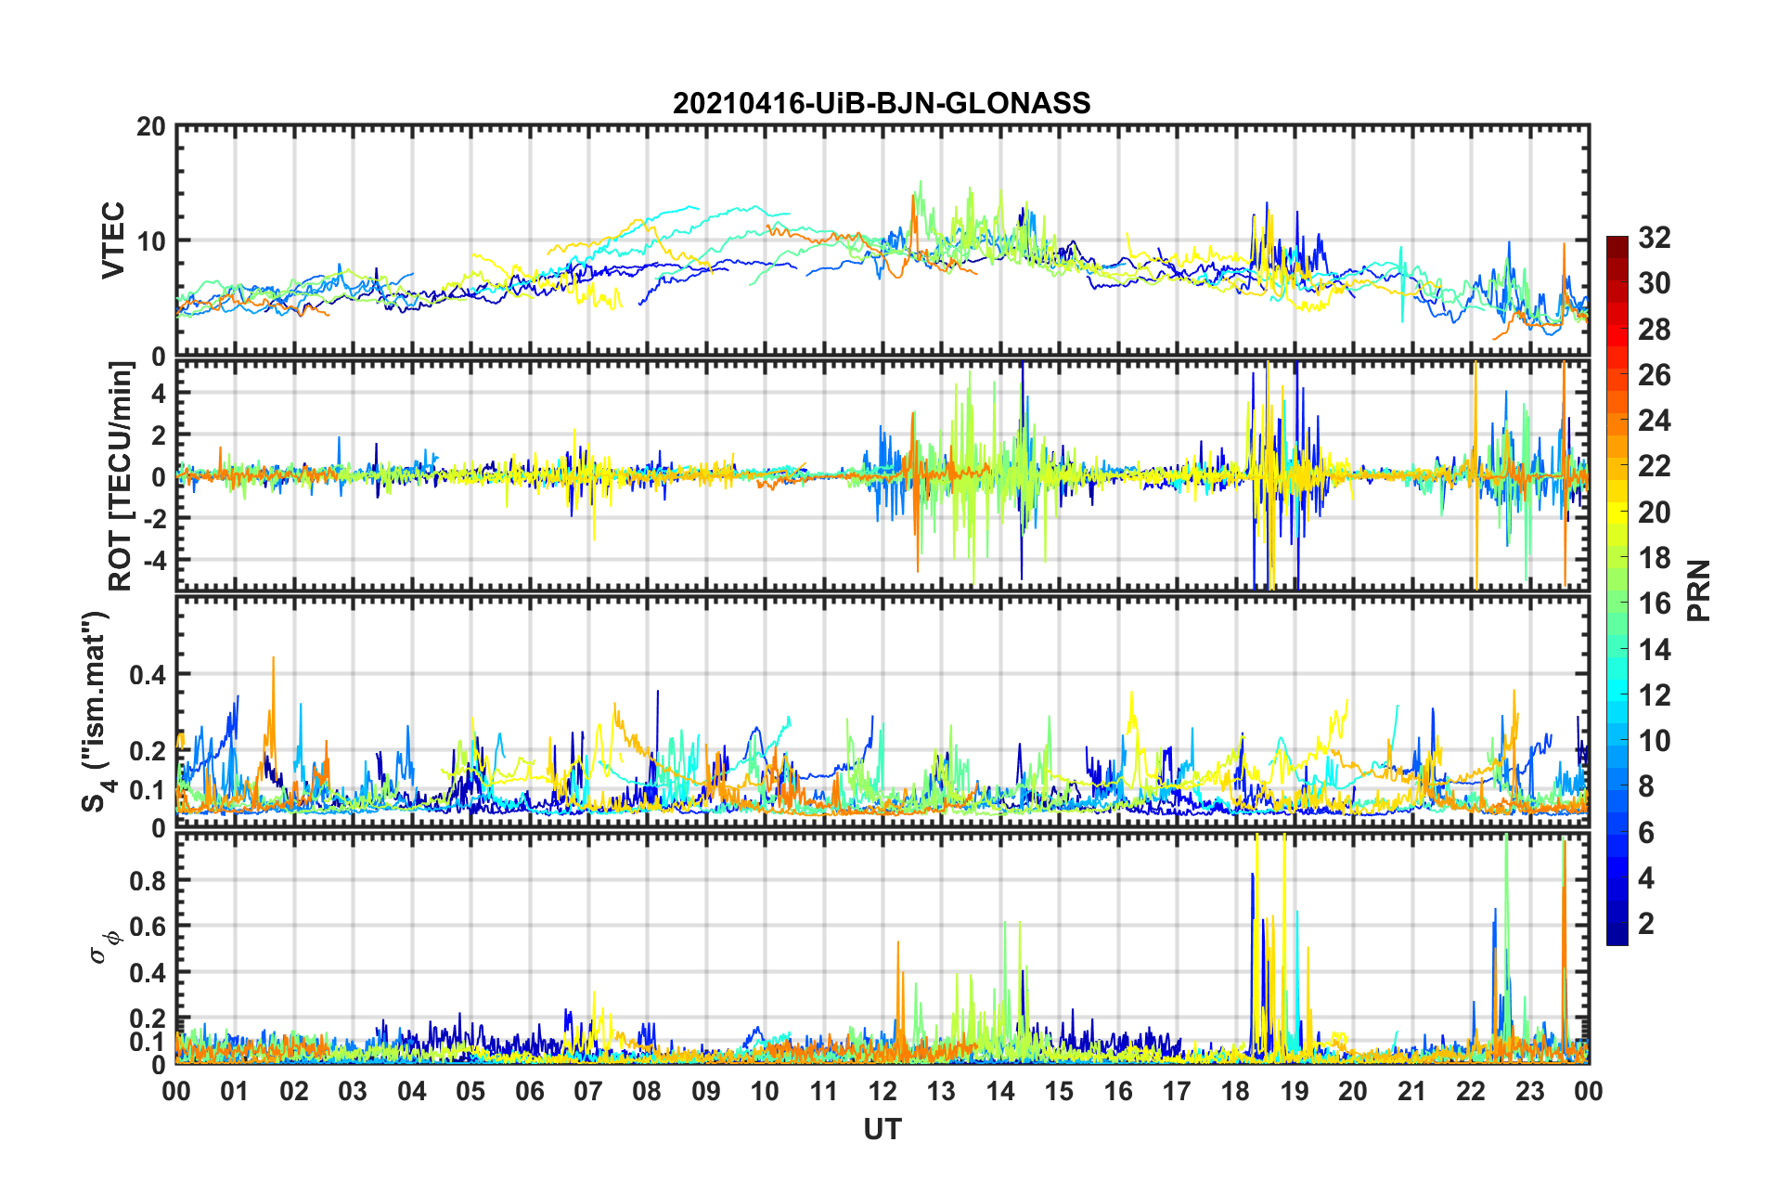The width and height of the screenshot is (1765, 1181).
Task: Click colorbar tick label 22
Action: [1654, 466]
